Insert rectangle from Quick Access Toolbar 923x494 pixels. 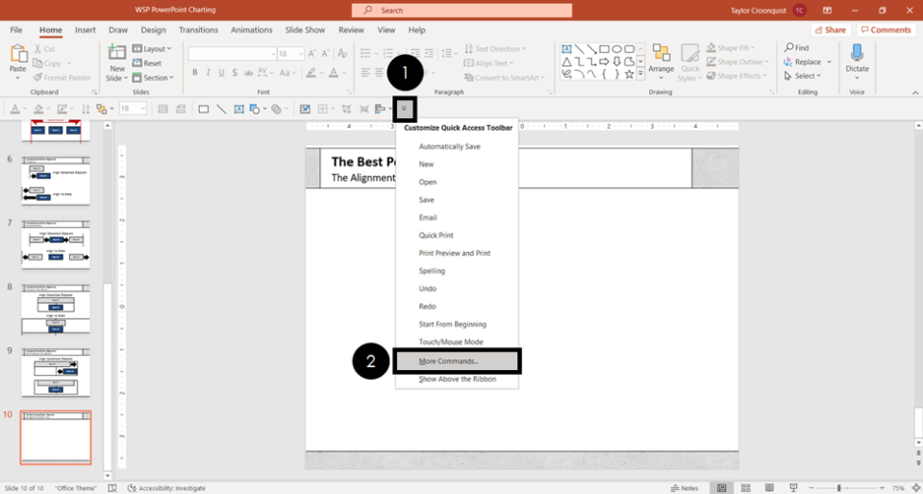pos(204,109)
